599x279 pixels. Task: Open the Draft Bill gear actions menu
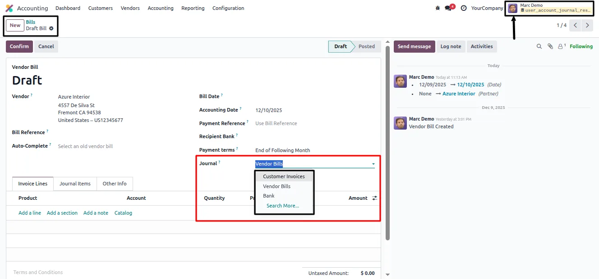click(51, 28)
